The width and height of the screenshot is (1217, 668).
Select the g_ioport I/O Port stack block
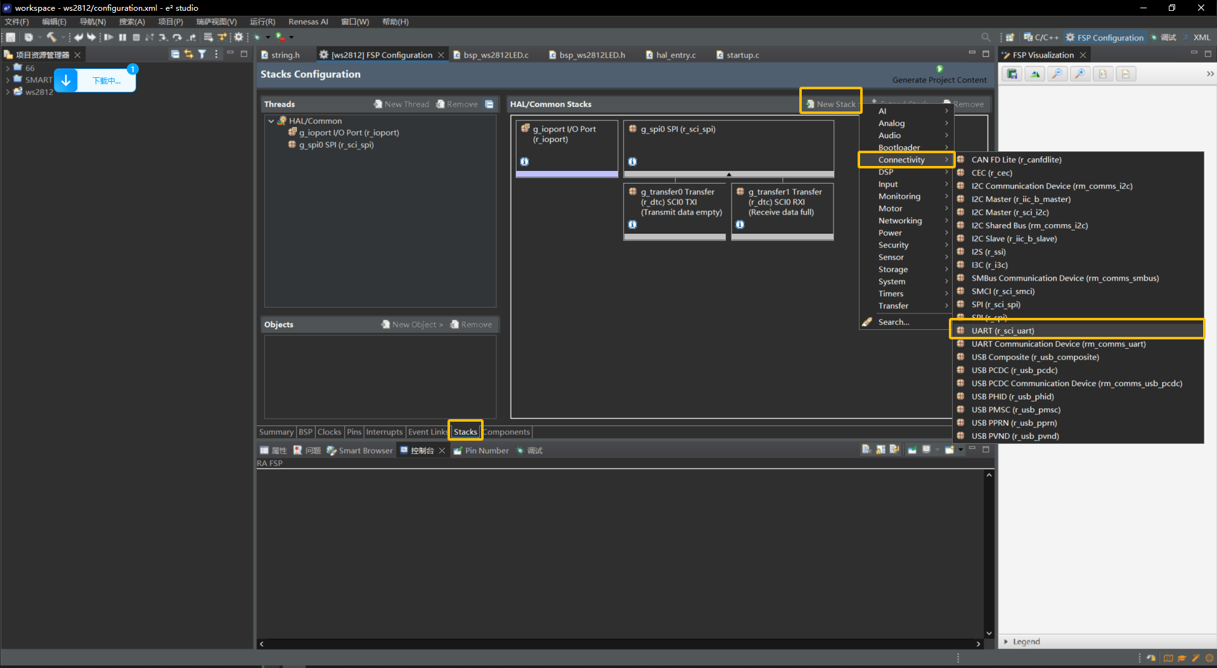click(x=567, y=148)
